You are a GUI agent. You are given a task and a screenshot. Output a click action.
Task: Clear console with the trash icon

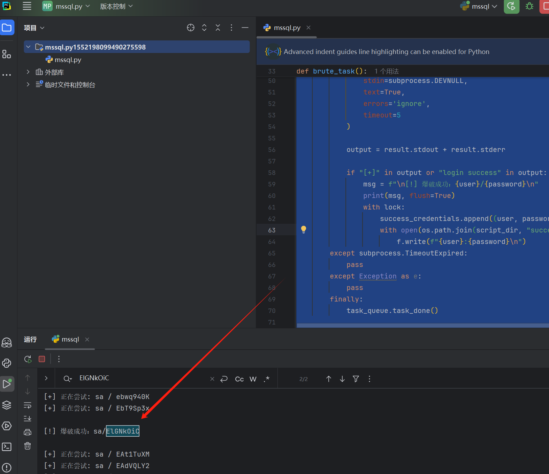[28, 446]
